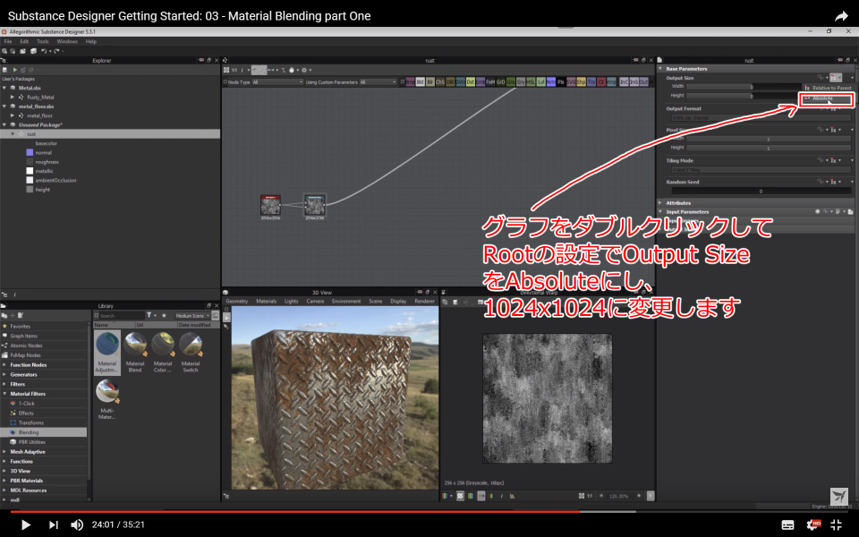
Task: Share the video via arrow icon
Action: (841, 16)
